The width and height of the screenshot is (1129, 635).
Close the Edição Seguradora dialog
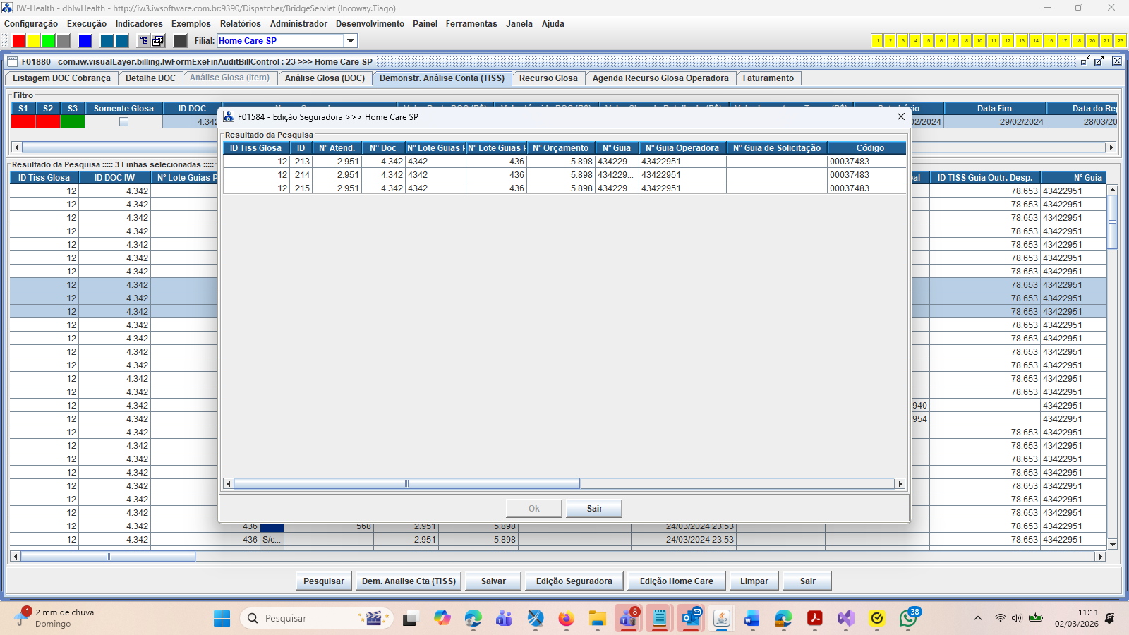900,116
